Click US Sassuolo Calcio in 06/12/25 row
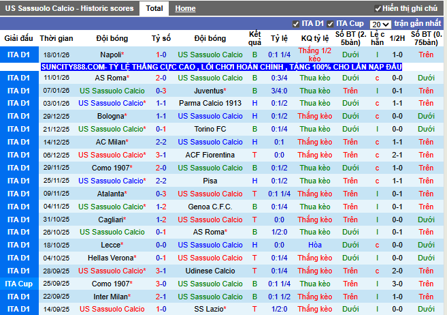The width and height of the screenshot is (447, 315). [112, 155]
